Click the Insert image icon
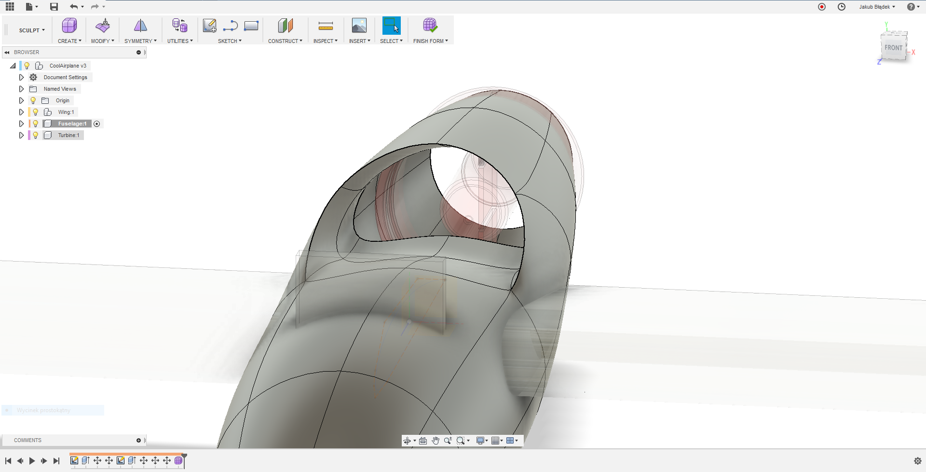This screenshot has width=926, height=472. [359, 26]
